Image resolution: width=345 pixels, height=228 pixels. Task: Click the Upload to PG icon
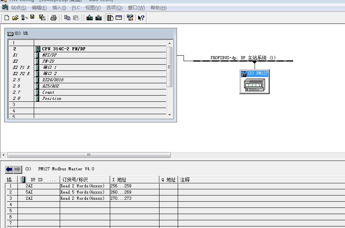[99, 18]
